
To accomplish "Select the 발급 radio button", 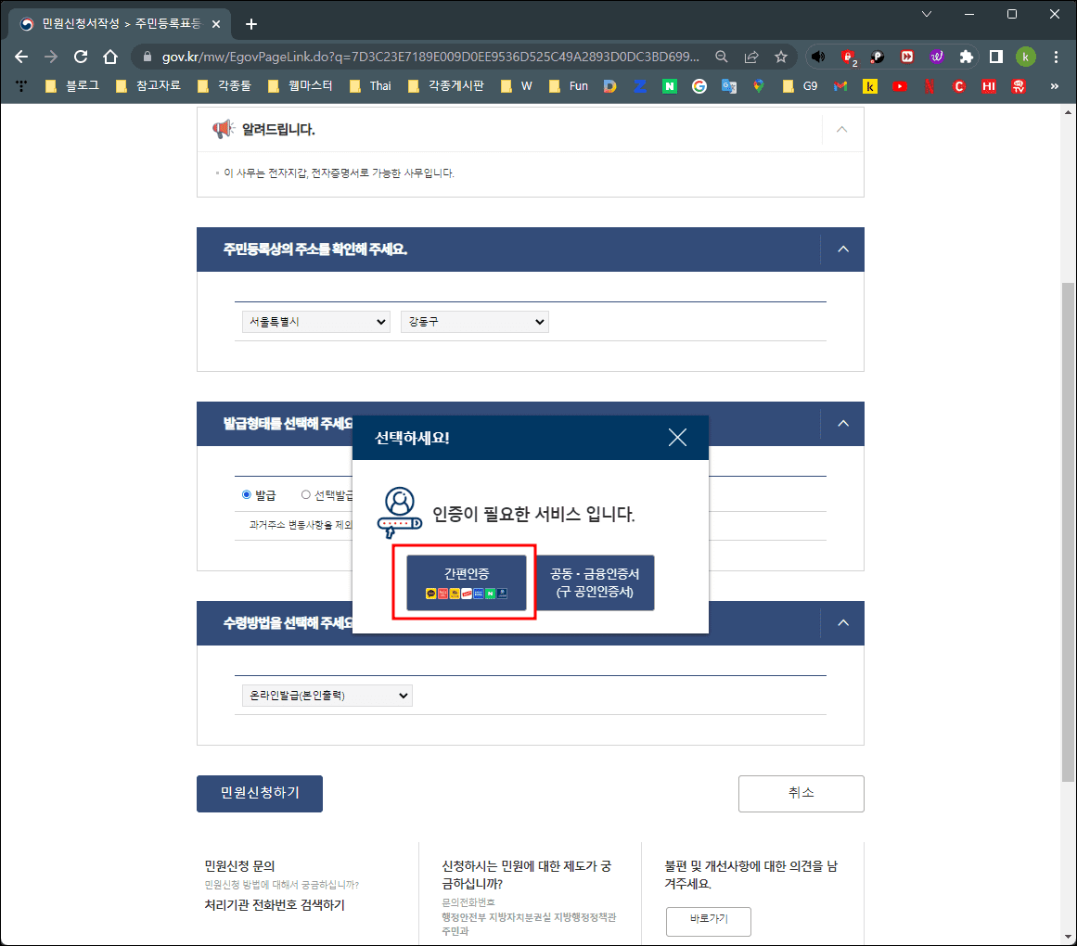I will tap(245, 494).
